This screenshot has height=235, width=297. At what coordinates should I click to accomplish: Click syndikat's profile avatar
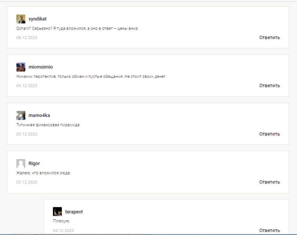tap(21, 19)
